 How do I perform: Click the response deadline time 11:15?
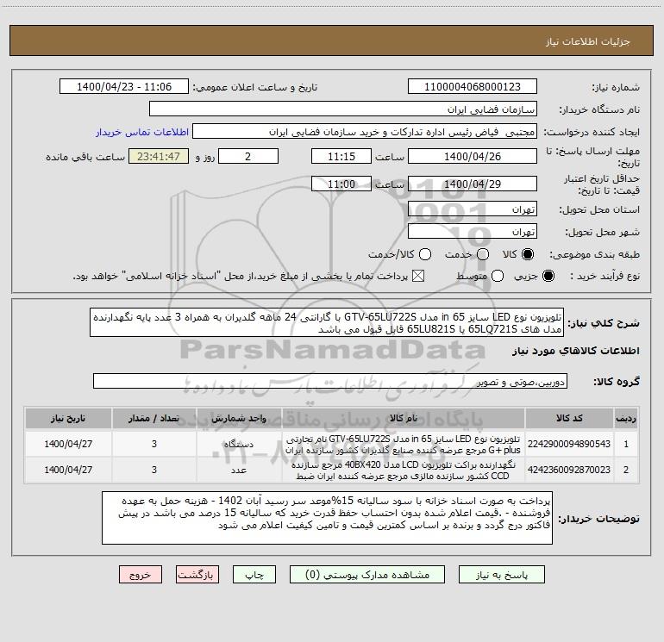[341, 156]
